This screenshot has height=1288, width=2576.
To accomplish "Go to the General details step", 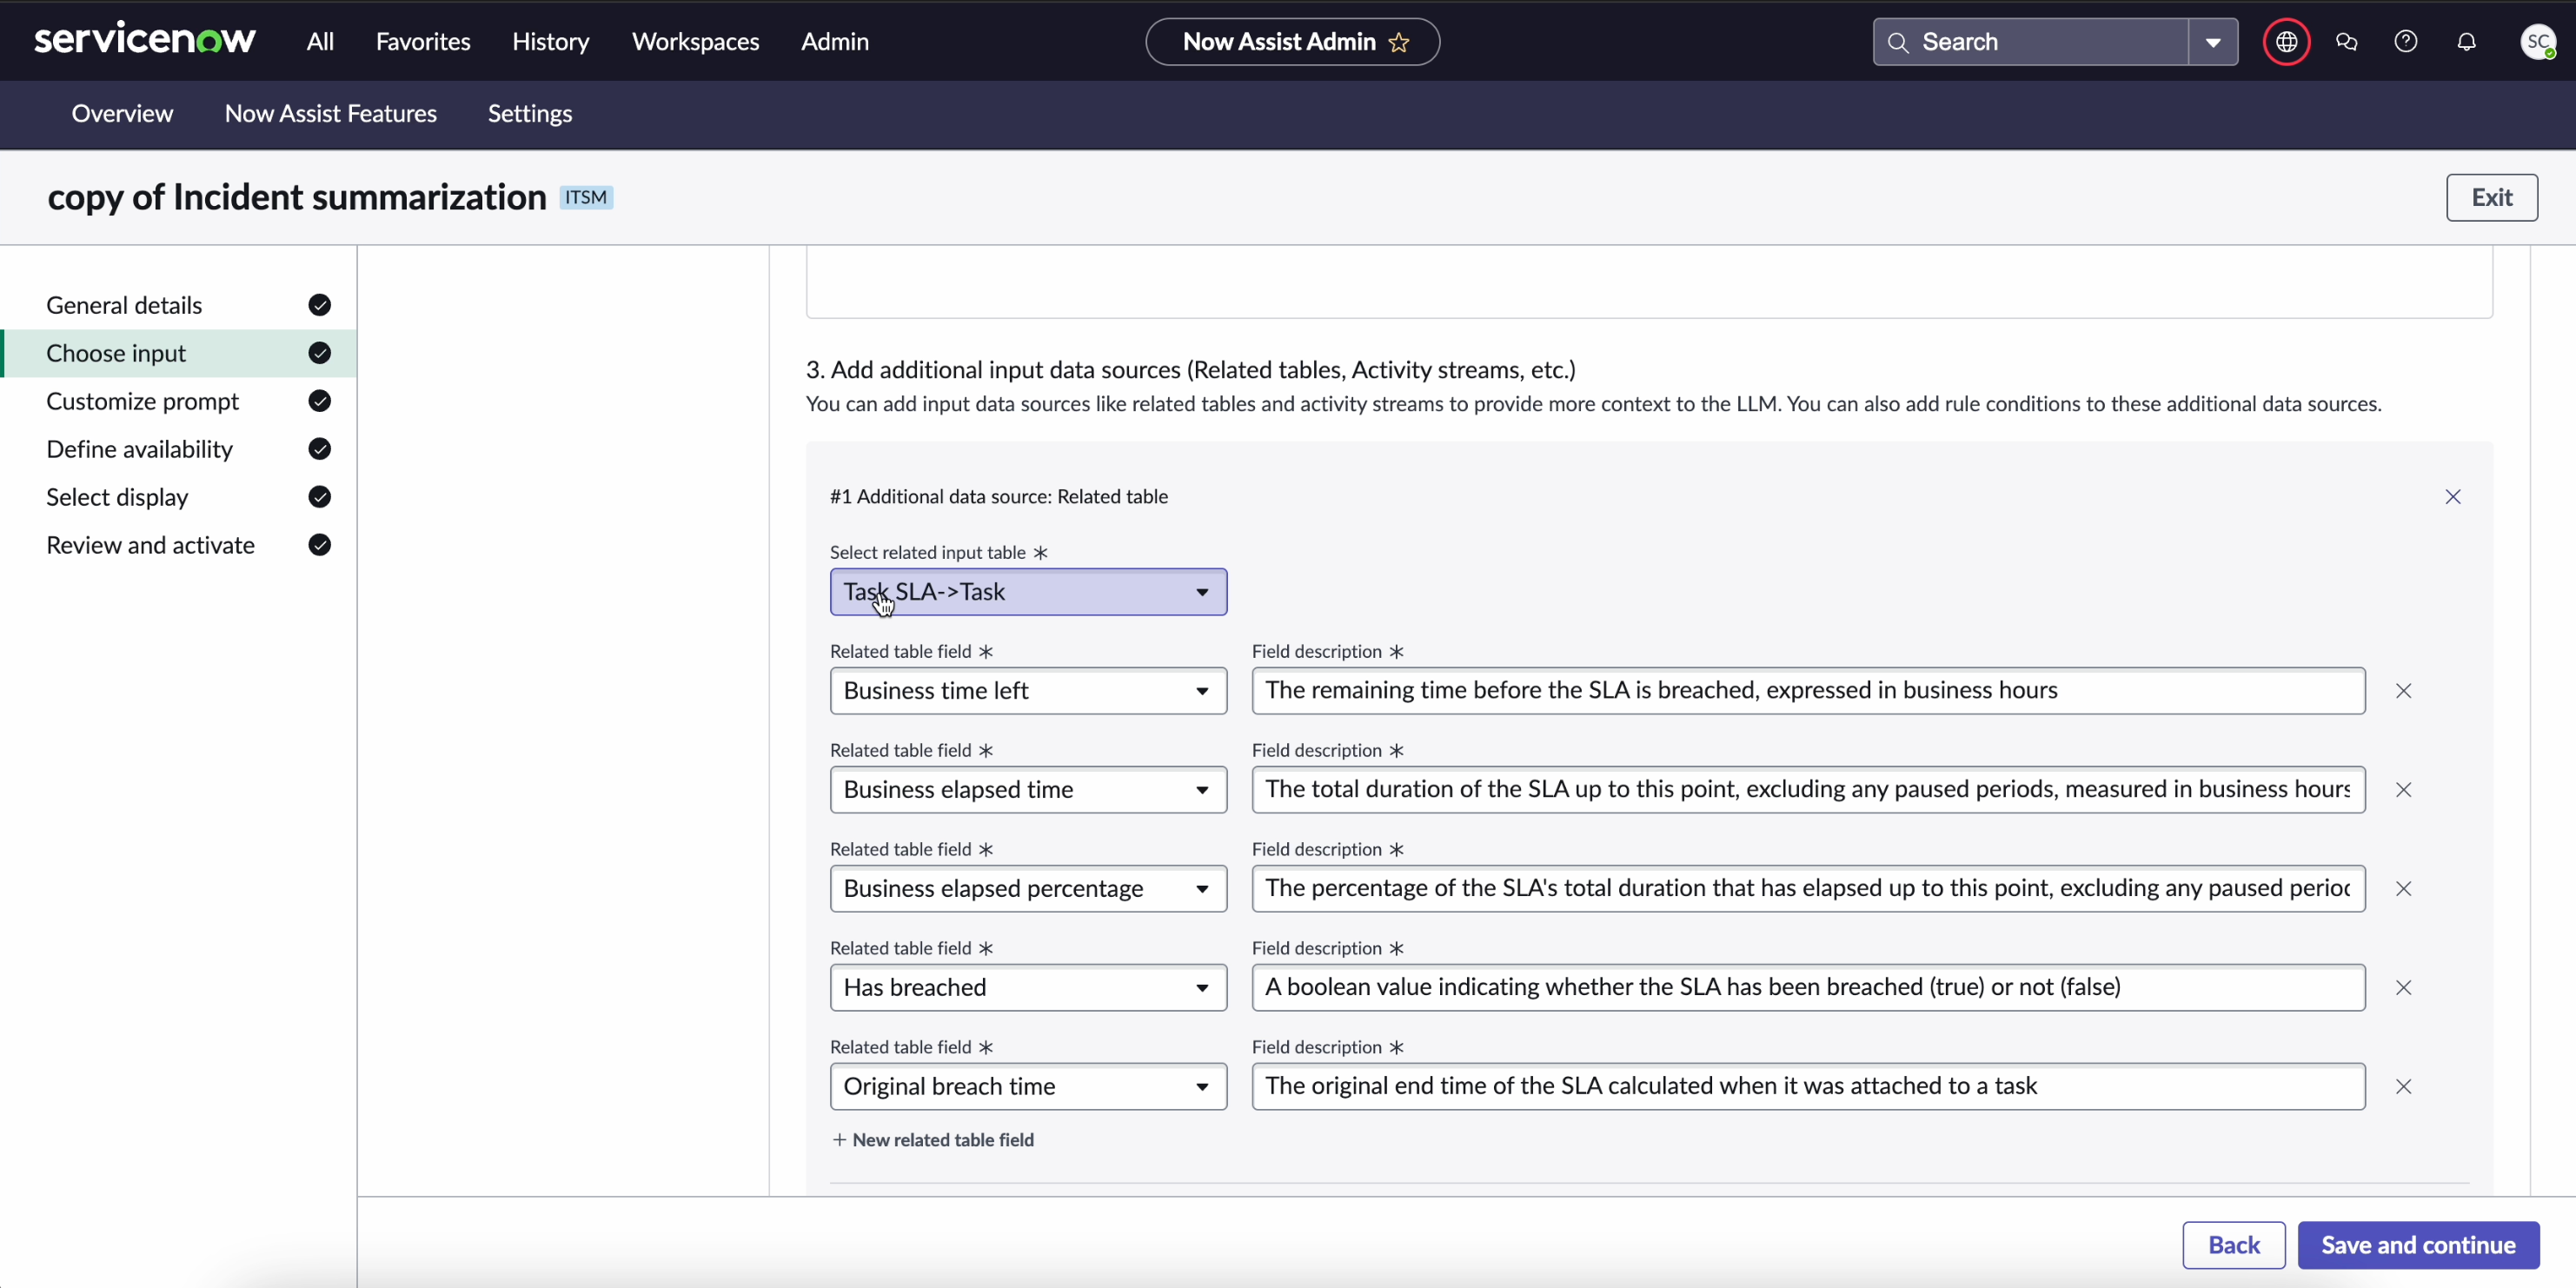I will click(x=179, y=305).
